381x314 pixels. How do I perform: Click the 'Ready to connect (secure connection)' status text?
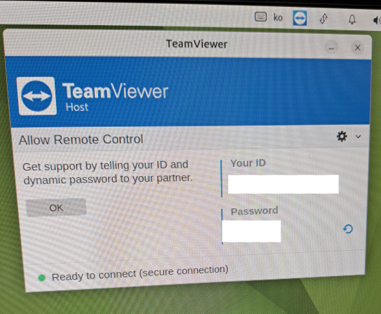(140, 273)
